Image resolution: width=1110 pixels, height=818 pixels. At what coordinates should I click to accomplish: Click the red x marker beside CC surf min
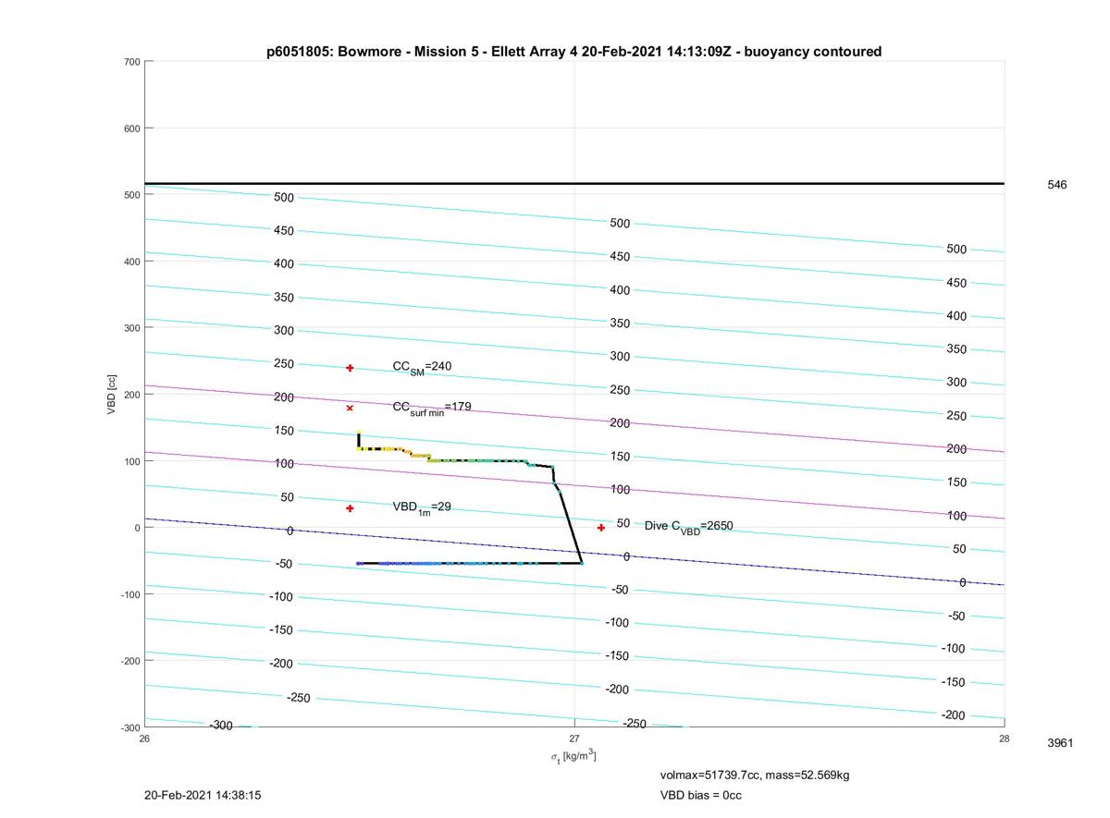click(350, 408)
